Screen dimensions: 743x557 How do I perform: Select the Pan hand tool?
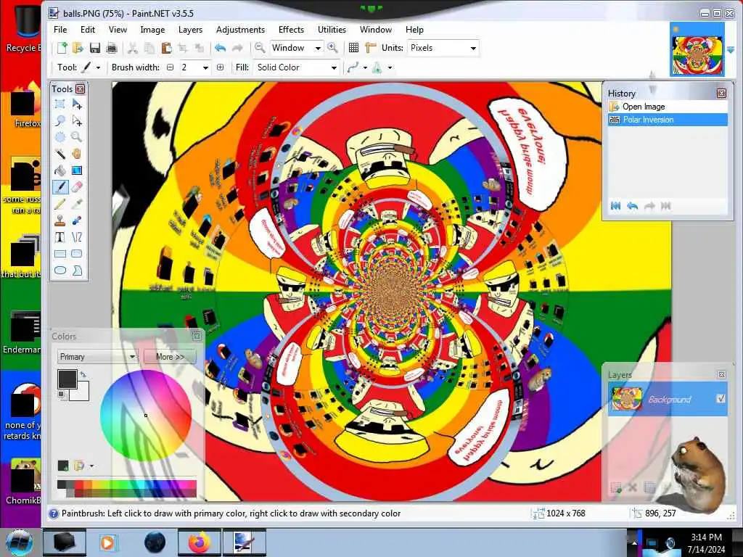coord(77,154)
